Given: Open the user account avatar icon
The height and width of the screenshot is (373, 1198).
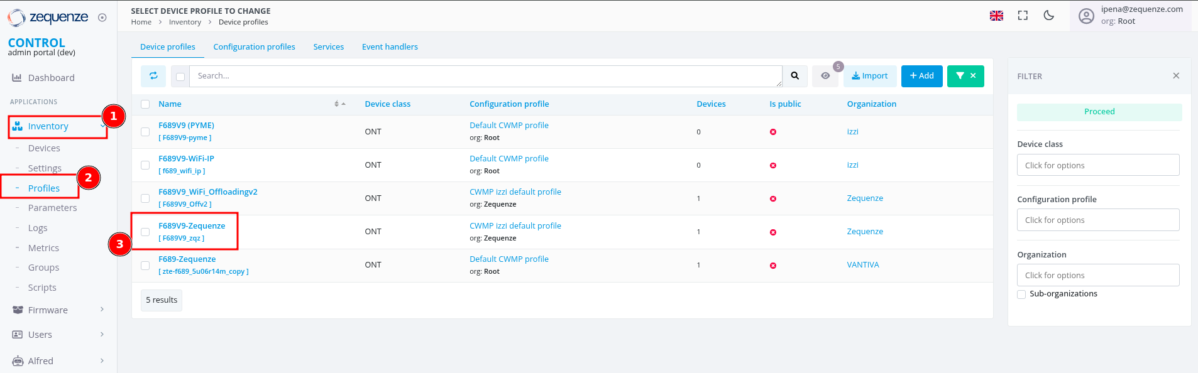Looking at the screenshot, I should (x=1086, y=16).
